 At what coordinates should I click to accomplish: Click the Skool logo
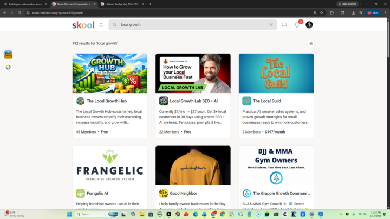(x=83, y=25)
